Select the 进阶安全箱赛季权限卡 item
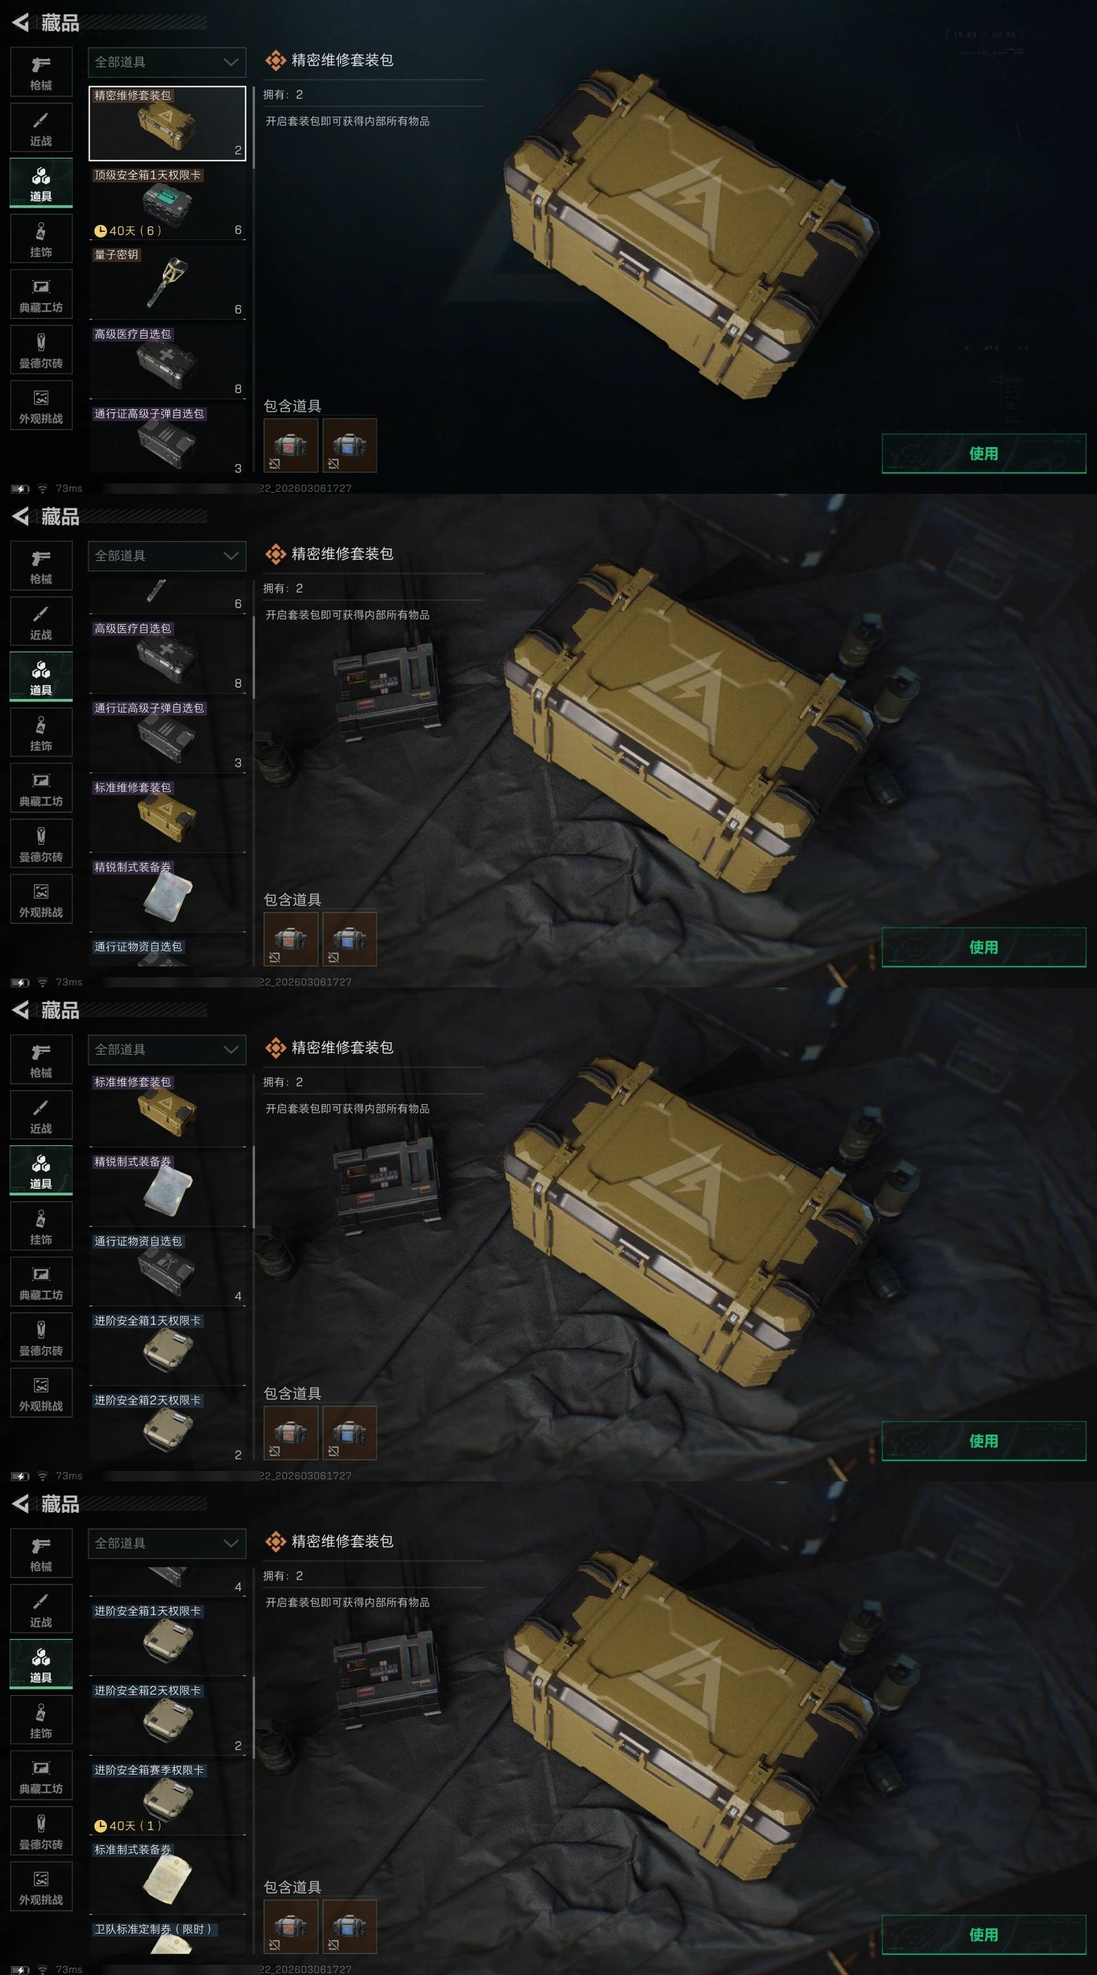Screen dimensions: 1097x1975 167,1798
